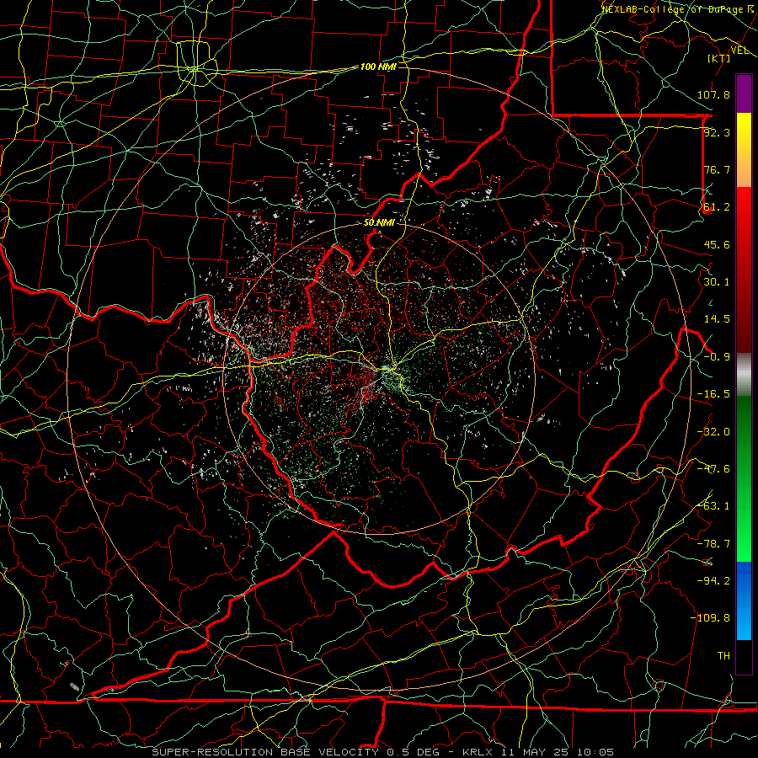Click the 61.2 velocity scale value
This screenshot has height=758, width=758.
[717, 207]
